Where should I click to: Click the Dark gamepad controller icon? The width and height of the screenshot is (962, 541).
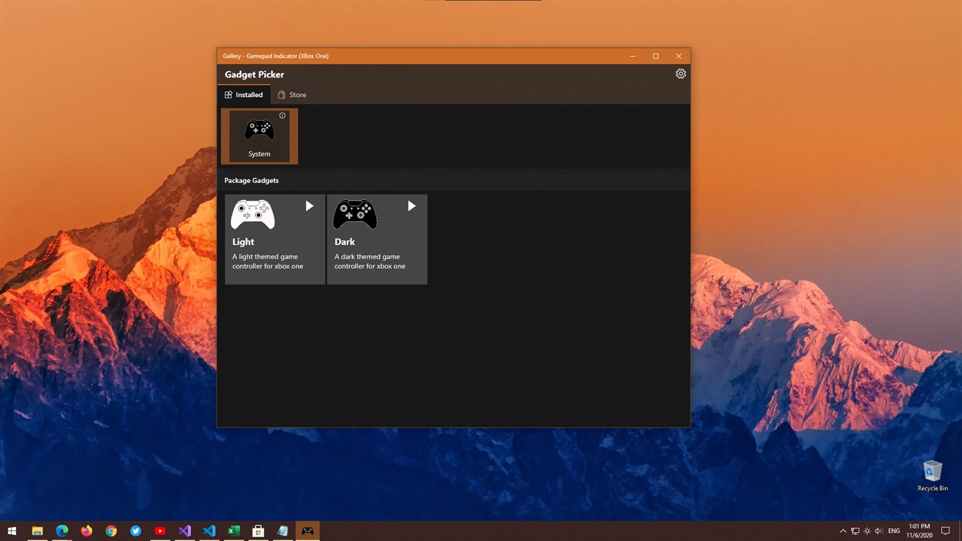[x=354, y=214]
